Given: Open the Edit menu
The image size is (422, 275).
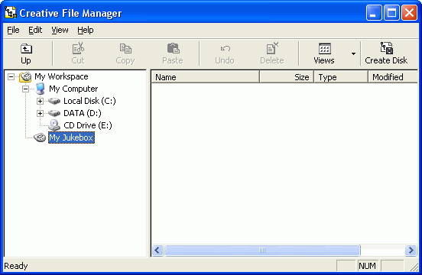Looking at the screenshot, I should pyautogui.click(x=35, y=30).
